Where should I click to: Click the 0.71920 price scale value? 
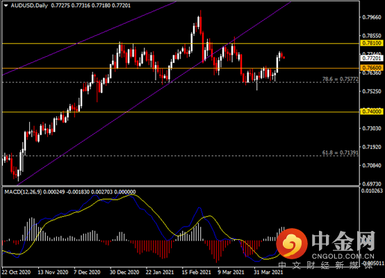(x=372, y=147)
